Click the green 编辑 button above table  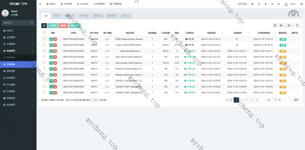53,26
